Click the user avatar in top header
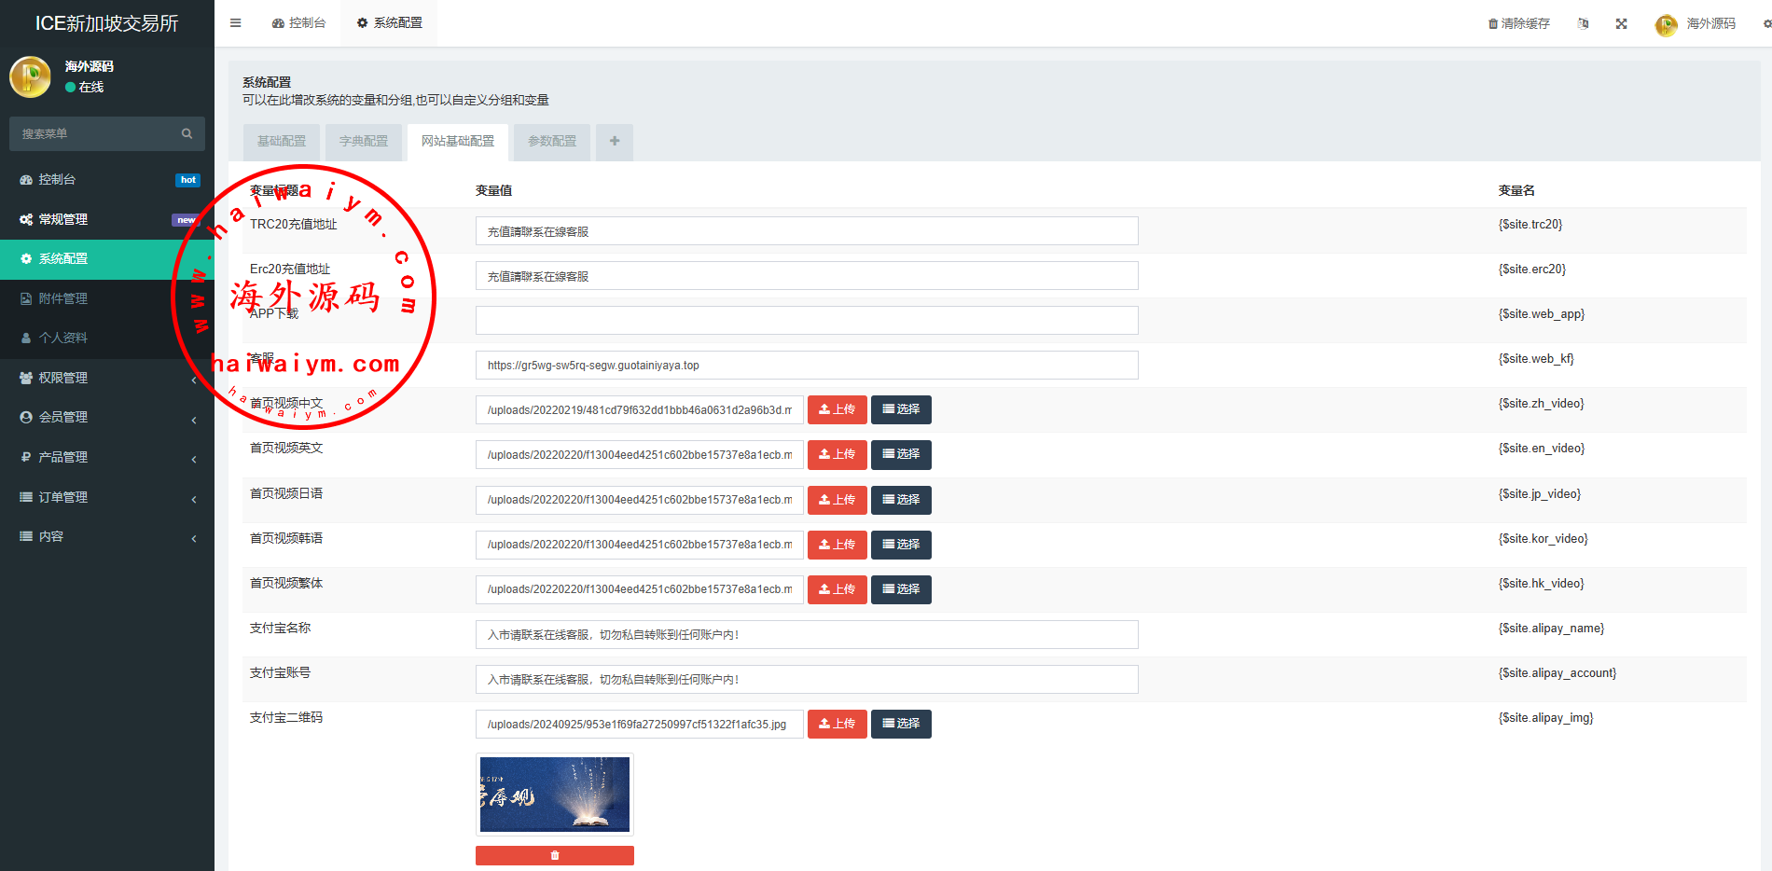1772x871 pixels. 1666,25
